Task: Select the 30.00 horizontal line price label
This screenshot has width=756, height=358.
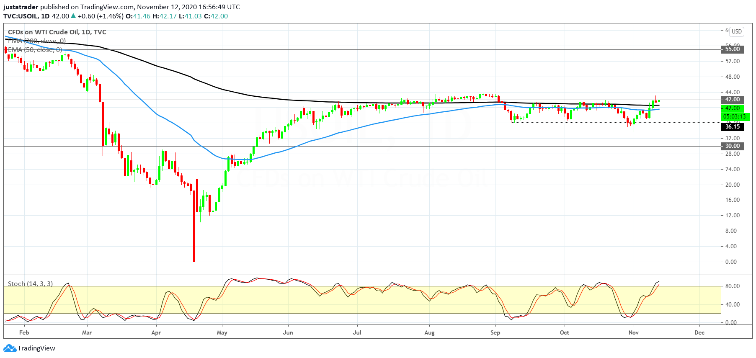Action: tap(733, 146)
